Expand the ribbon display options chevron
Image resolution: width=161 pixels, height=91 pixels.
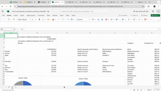pyautogui.click(x=158, y=20)
